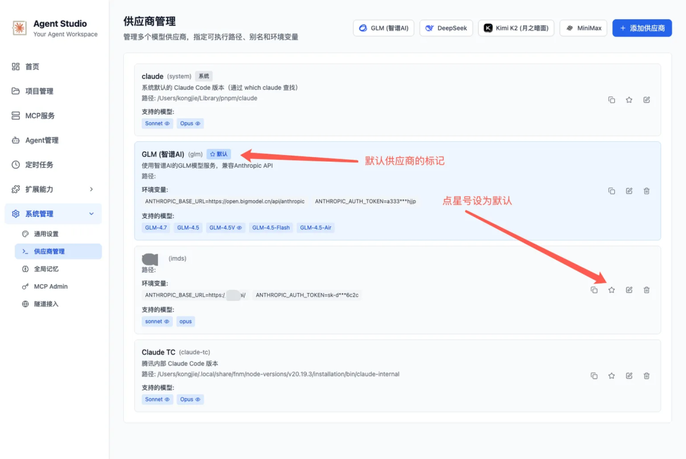This screenshot has width=686, height=459.
Task: Click the GLM-4.7 model tag
Action: (156, 228)
